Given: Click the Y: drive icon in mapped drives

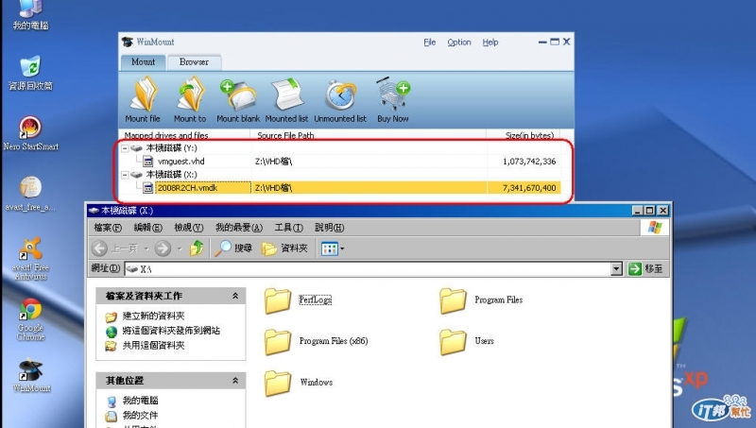Looking at the screenshot, I should pyautogui.click(x=136, y=148).
